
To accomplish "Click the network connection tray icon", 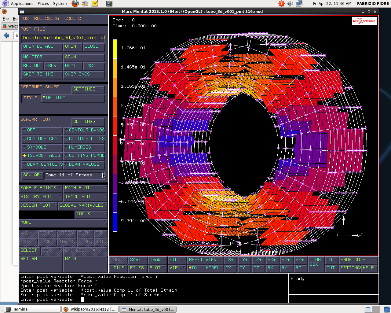I will click(x=299, y=4).
